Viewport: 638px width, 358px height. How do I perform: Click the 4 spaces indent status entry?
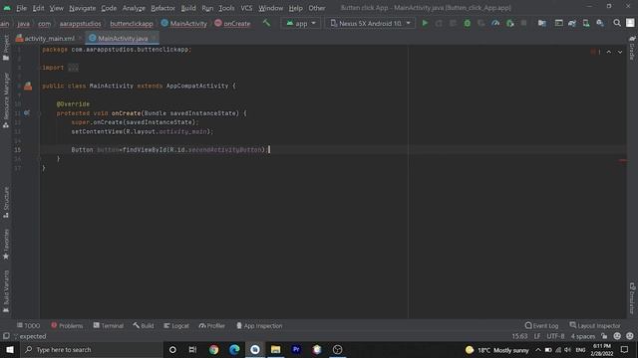[x=582, y=336]
